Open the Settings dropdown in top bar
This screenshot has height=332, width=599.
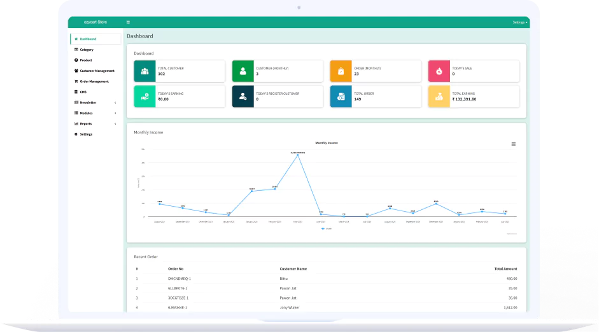(519, 22)
